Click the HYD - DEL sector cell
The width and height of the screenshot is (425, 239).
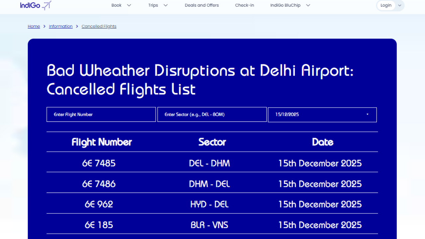[210, 204]
